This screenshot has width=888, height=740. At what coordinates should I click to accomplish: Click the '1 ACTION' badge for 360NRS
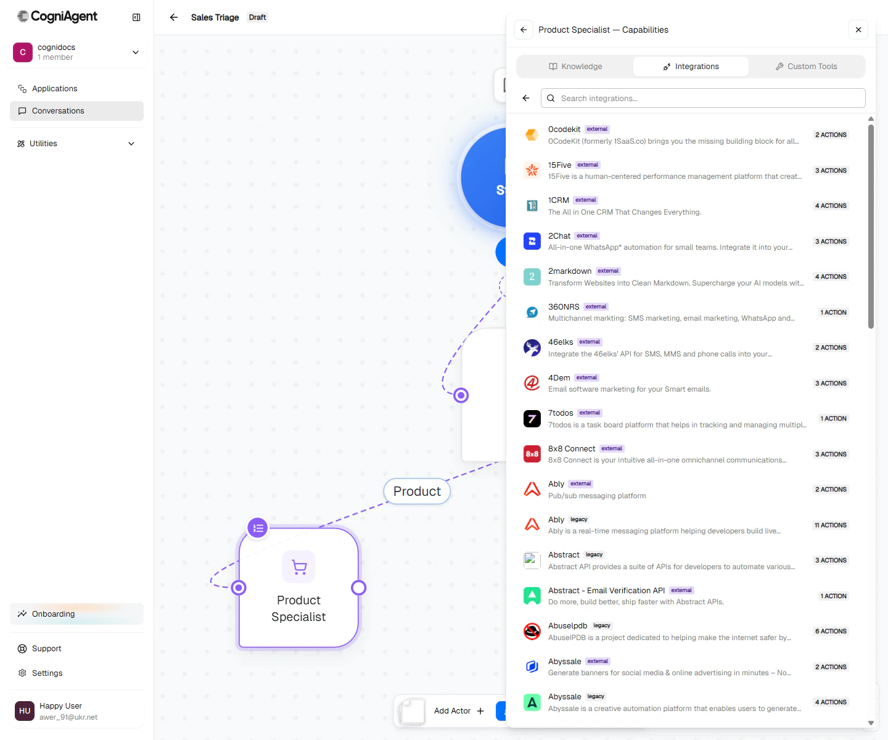coord(833,313)
